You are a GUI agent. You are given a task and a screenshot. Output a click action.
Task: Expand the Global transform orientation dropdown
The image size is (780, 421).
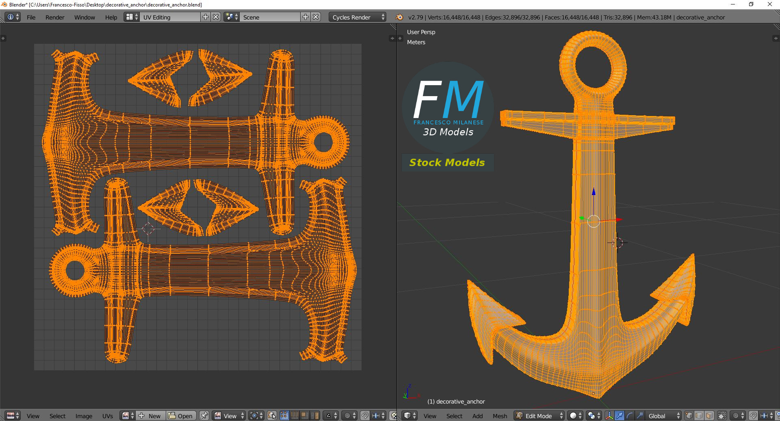coord(664,416)
